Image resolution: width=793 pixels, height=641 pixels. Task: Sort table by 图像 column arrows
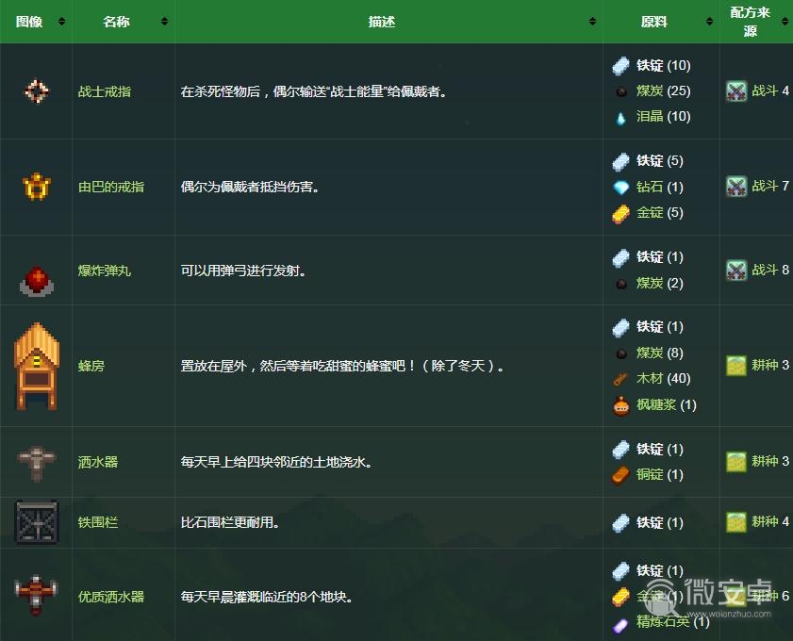(61, 22)
